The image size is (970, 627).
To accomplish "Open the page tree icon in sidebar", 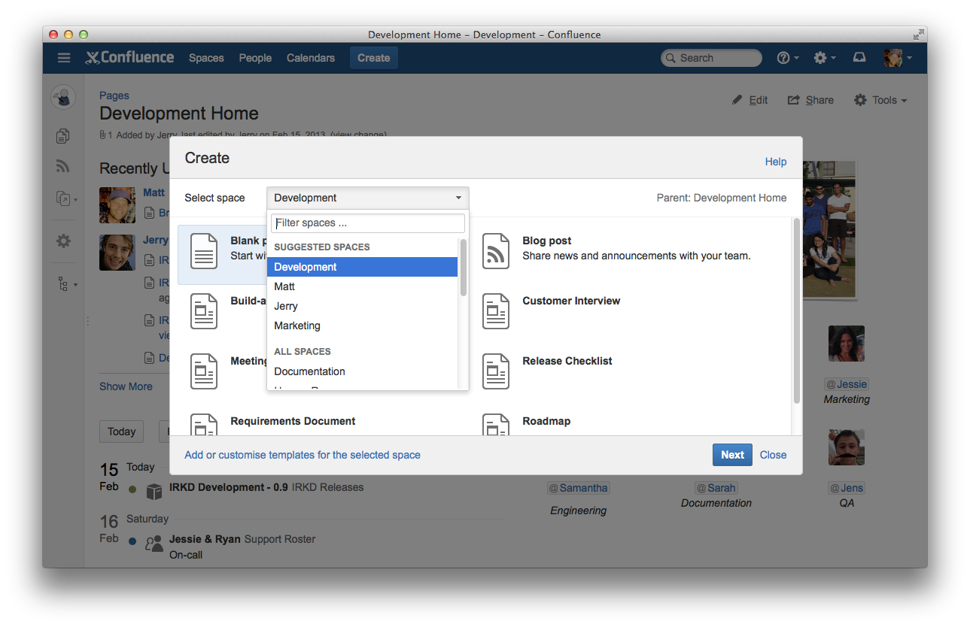I will tap(63, 284).
